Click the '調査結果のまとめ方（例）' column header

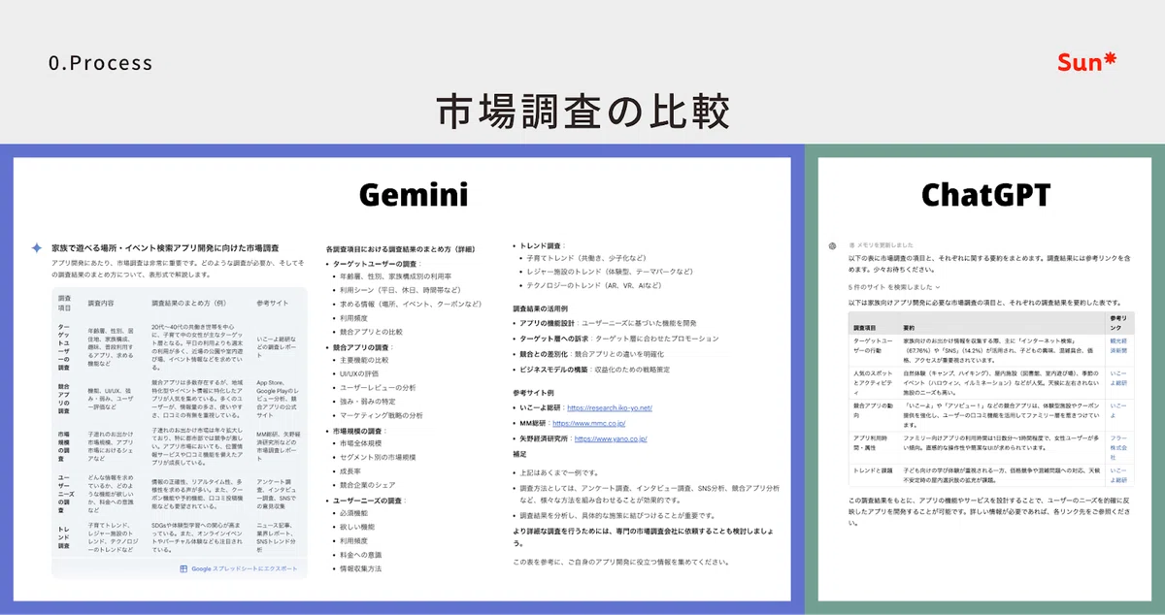pos(189,302)
